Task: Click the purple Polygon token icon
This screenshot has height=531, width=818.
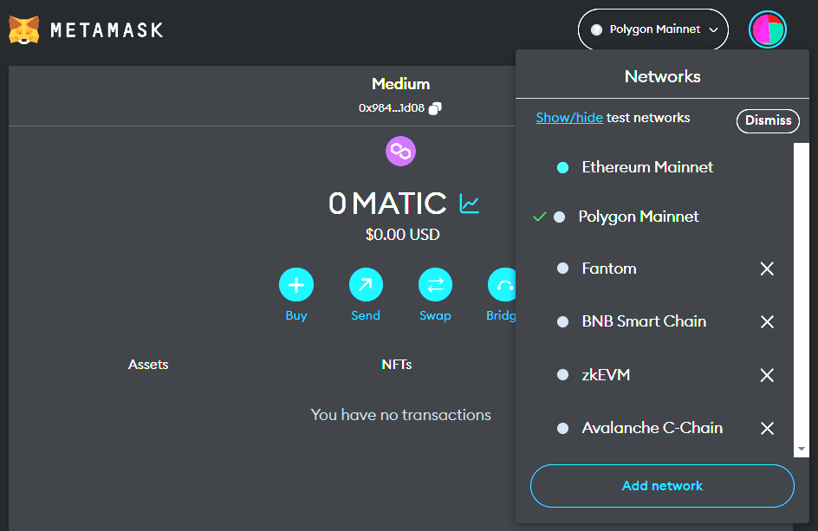Action: pyautogui.click(x=400, y=152)
